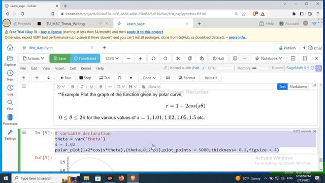Move cell down arrow

(49, 78)
